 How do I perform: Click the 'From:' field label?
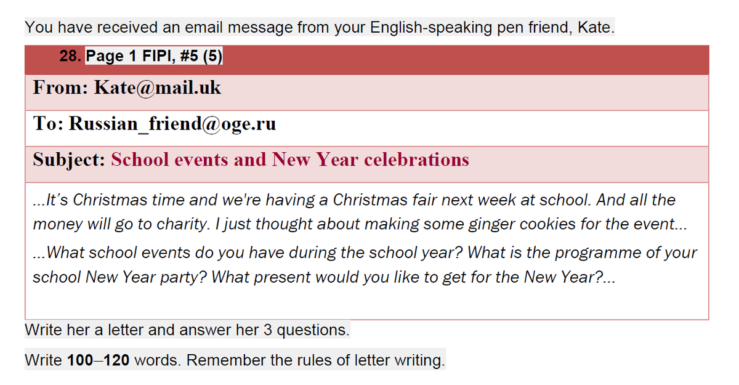(60, 87)
